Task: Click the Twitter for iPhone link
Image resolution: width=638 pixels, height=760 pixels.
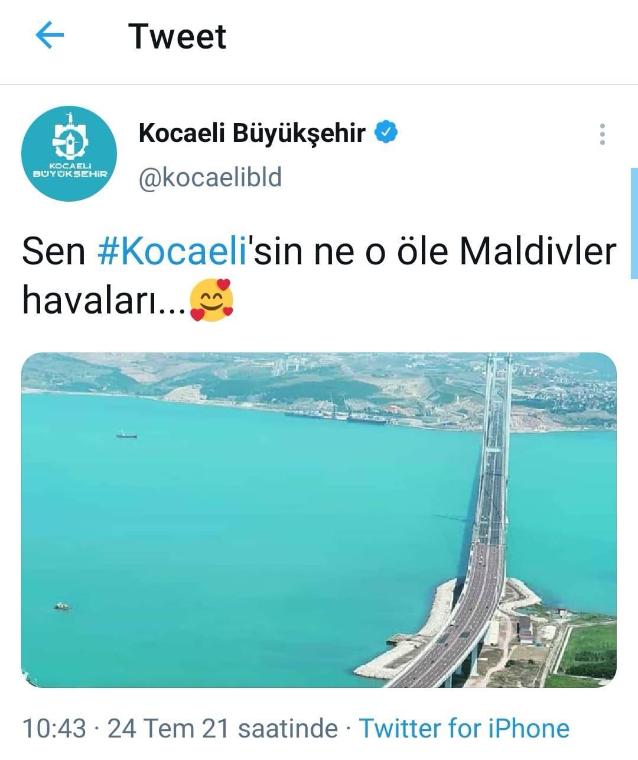Action: point(464,728)
